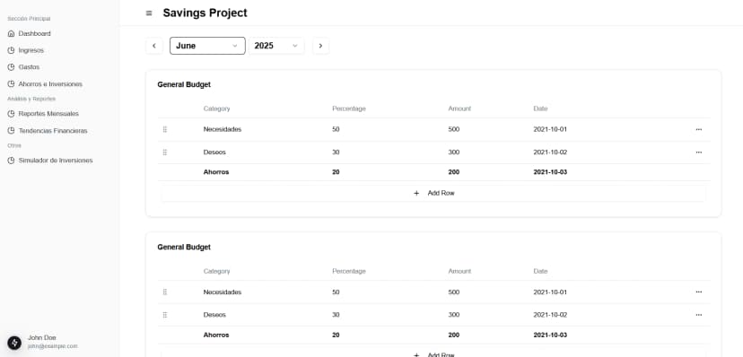Click 2021-10-01 date in first budget
The width and height of the screenshot is (743, 357).
(x=550, y=129)
